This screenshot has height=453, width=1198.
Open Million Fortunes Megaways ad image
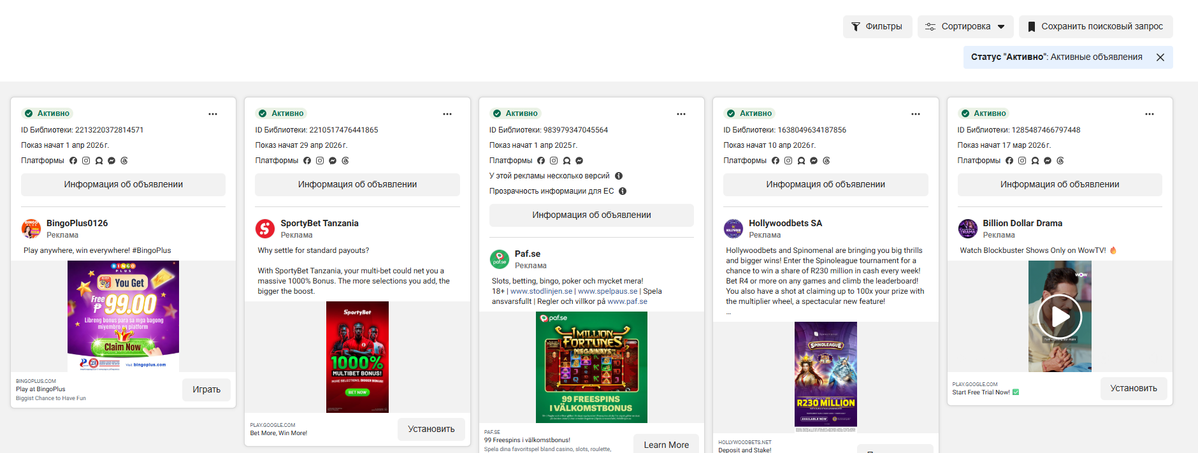coord(591,367)
